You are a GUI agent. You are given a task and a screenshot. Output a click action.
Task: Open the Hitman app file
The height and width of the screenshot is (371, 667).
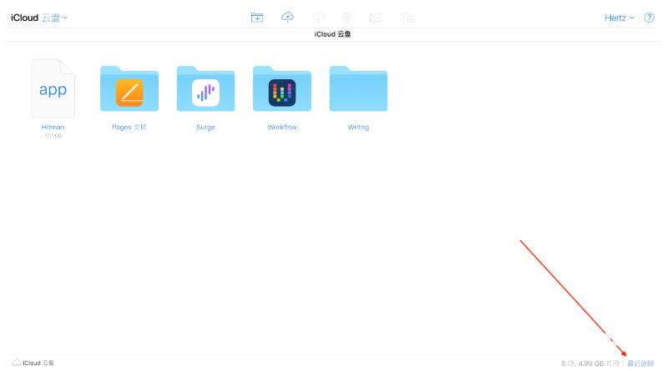(x=53, y=88)
